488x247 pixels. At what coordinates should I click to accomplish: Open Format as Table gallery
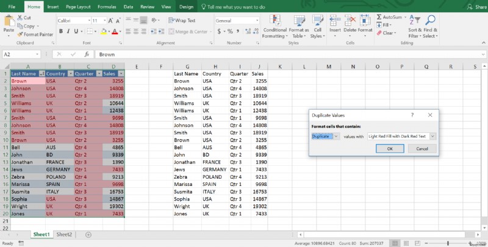pos(299,27)
